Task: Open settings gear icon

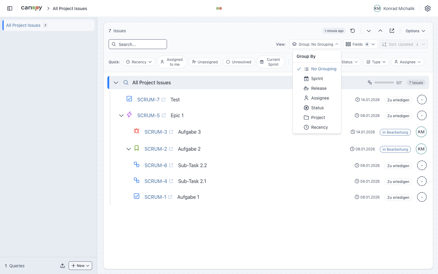Action: (x=428, y=9)
